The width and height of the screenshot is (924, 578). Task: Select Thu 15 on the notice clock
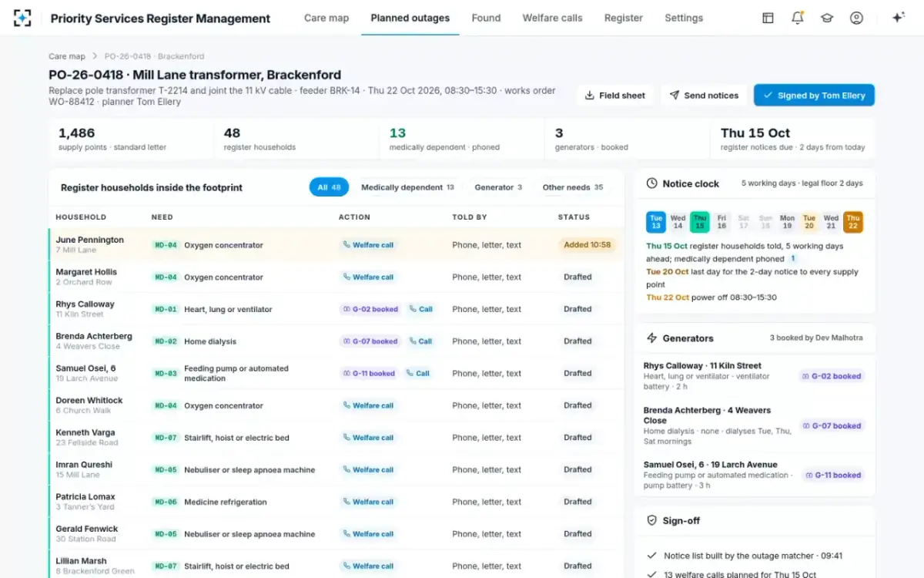(700, 222)
